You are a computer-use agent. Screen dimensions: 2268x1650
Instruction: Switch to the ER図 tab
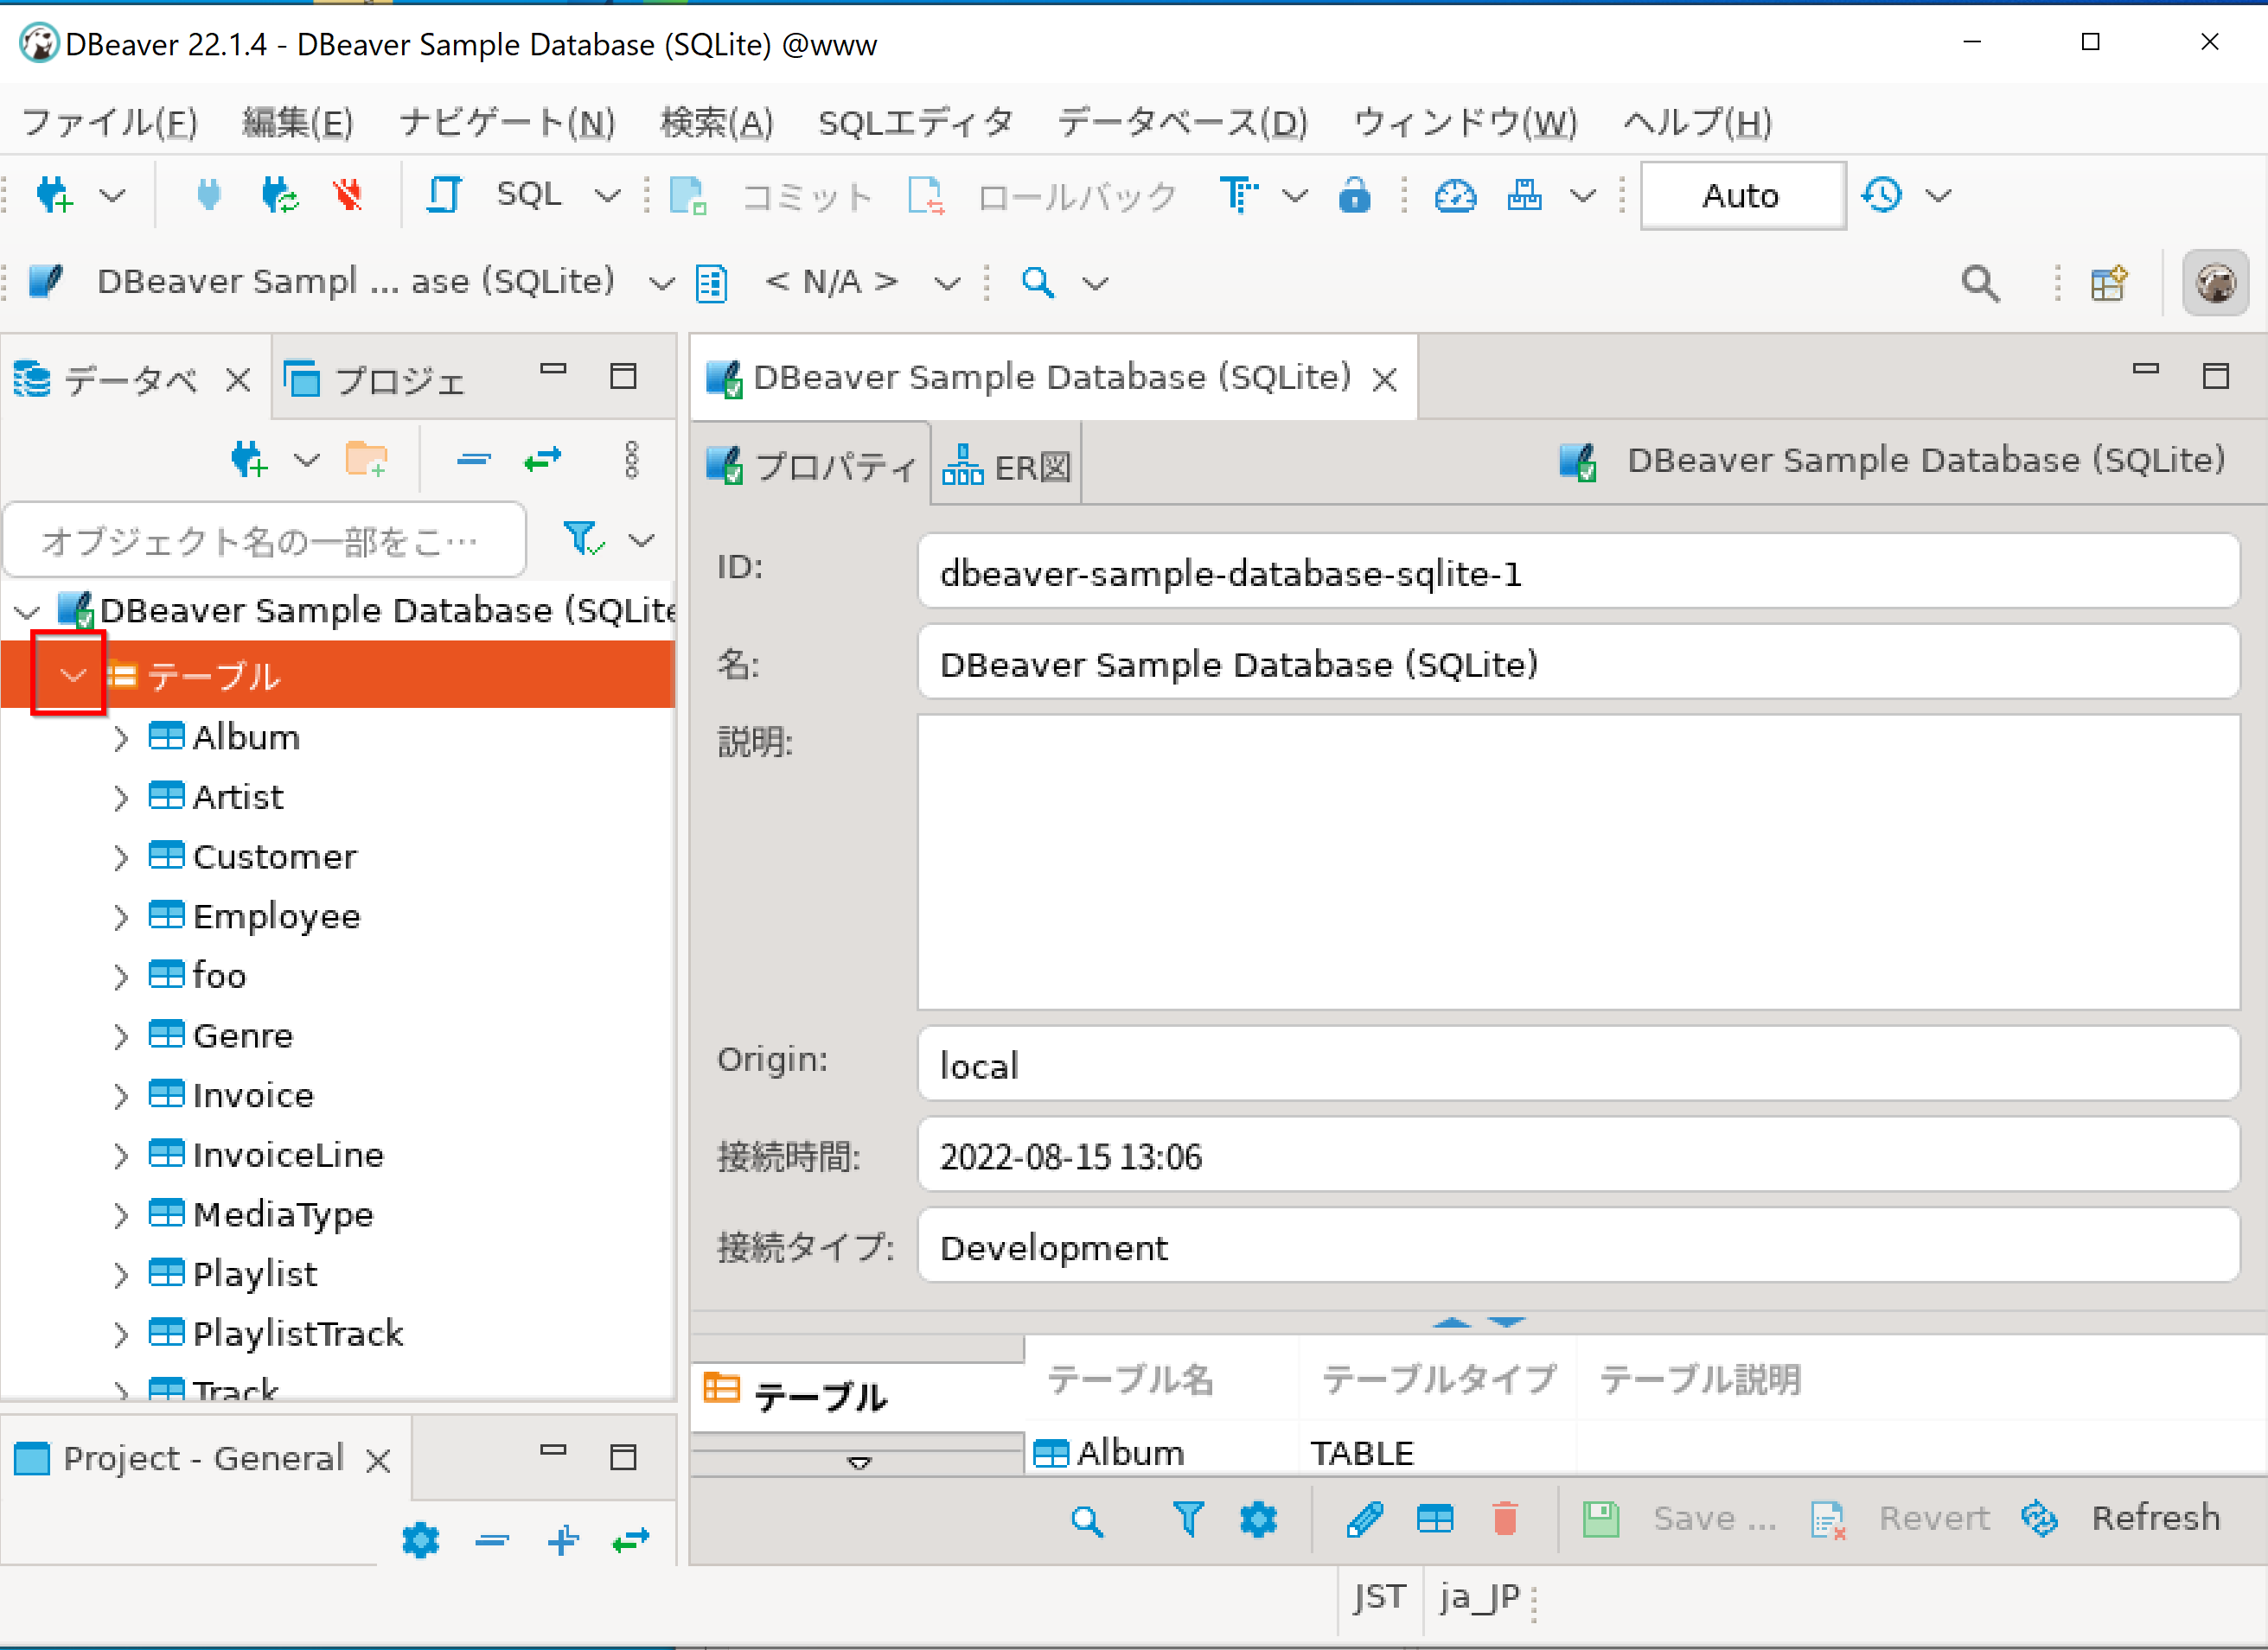tap(1007, 466)
